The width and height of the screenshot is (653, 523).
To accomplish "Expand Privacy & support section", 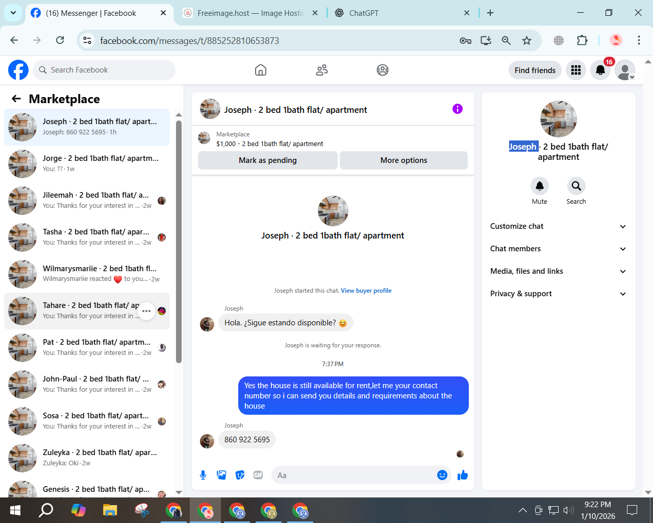I will (559, 294).
